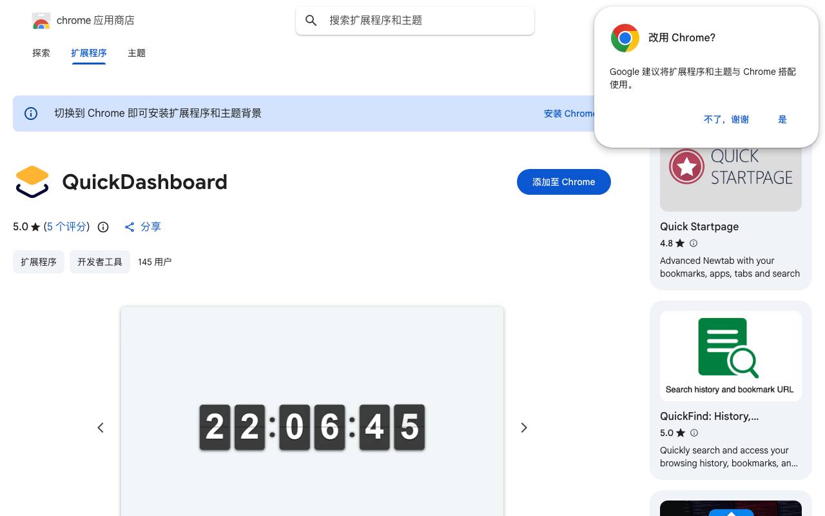Open the flip clock screenshot preview

click(312, 412)
